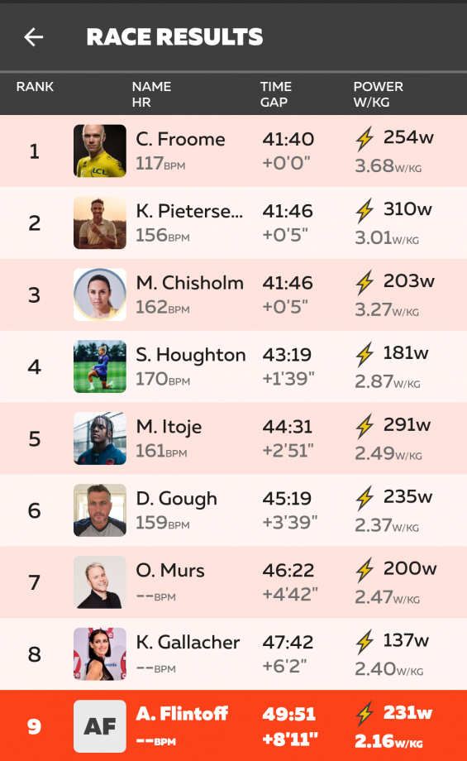Select M. Itoje's name
Screen dimensions: 467x761
click(x=169, y=427)
